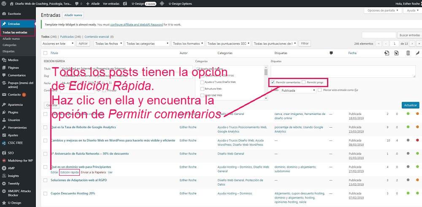Click Buscar entradas button
Viewport: 422px width, 207px height.
pos(410,35)
